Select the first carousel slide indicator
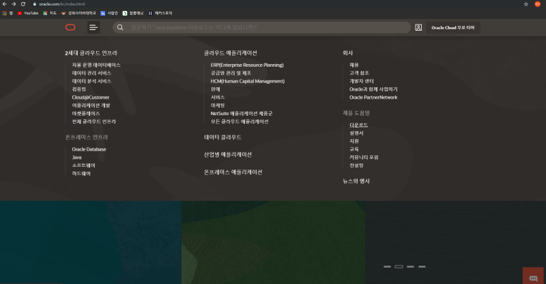Viewport: 546px width, 284px height. tap(387, 266)
